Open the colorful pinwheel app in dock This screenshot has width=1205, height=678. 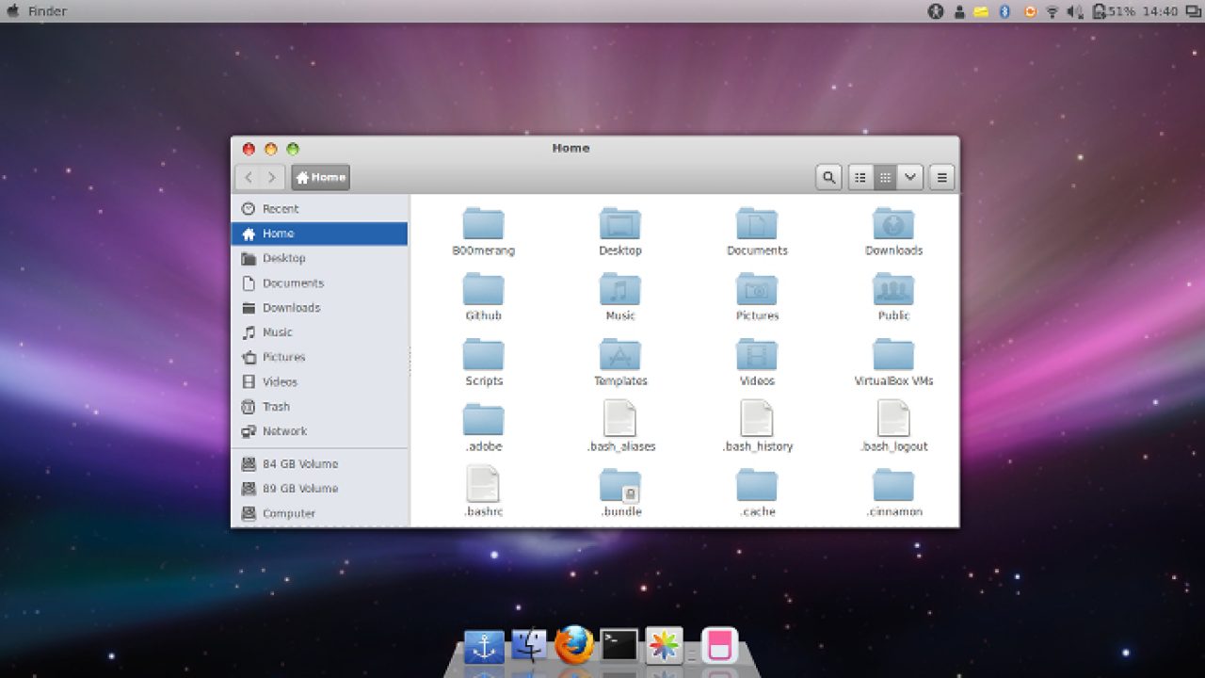pos(664,646)
